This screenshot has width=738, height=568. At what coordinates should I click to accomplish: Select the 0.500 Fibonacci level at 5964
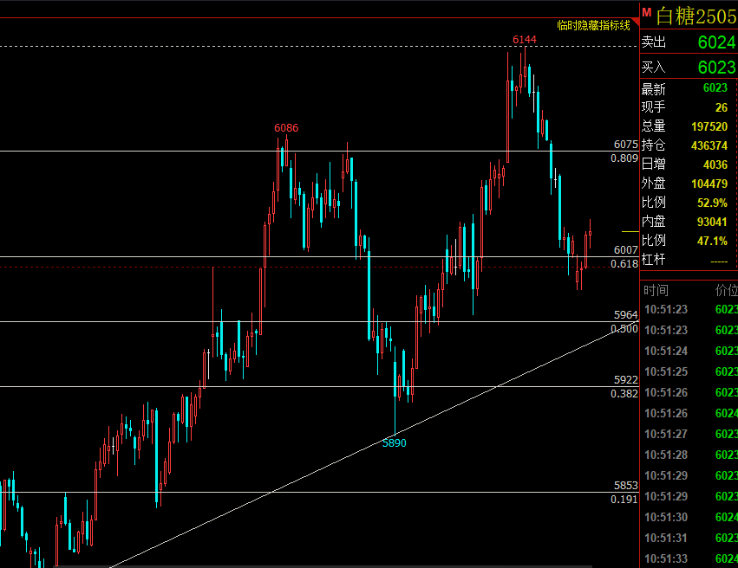(x=624, y=329)
